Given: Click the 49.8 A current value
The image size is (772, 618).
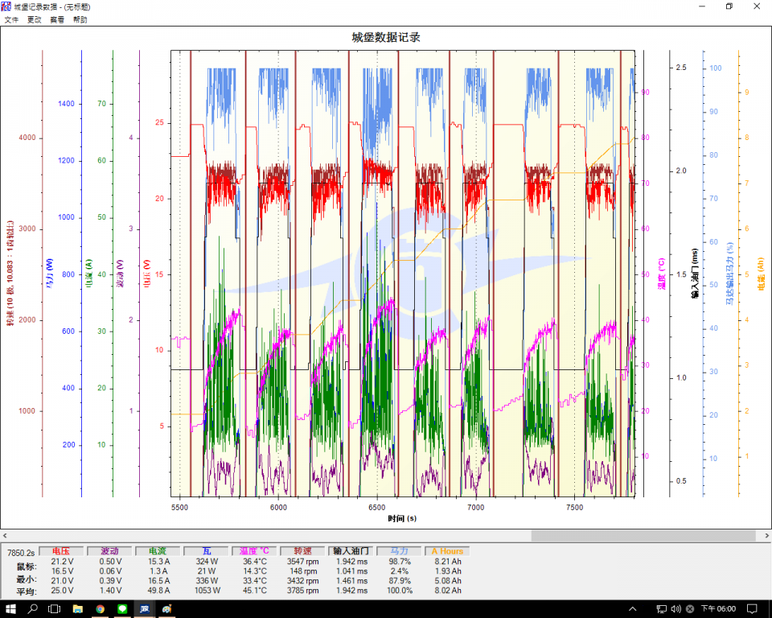Looking at the screenshot, I should (x=158, y=591).
